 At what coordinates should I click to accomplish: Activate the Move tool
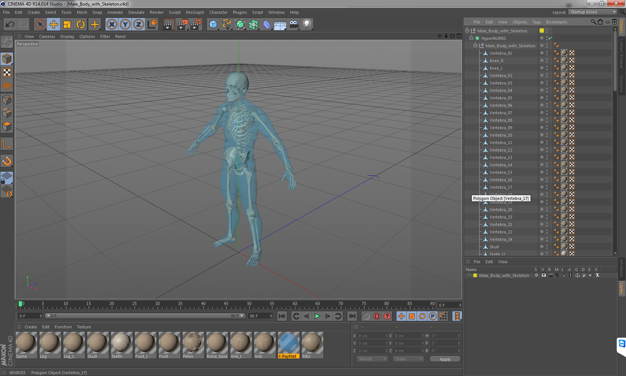click(53, 25)
